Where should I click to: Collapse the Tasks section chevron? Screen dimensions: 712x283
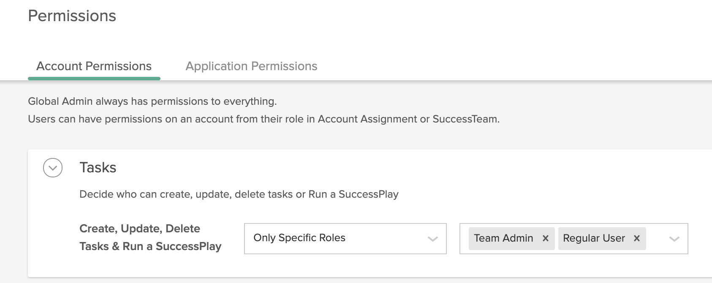coord(53,168)
